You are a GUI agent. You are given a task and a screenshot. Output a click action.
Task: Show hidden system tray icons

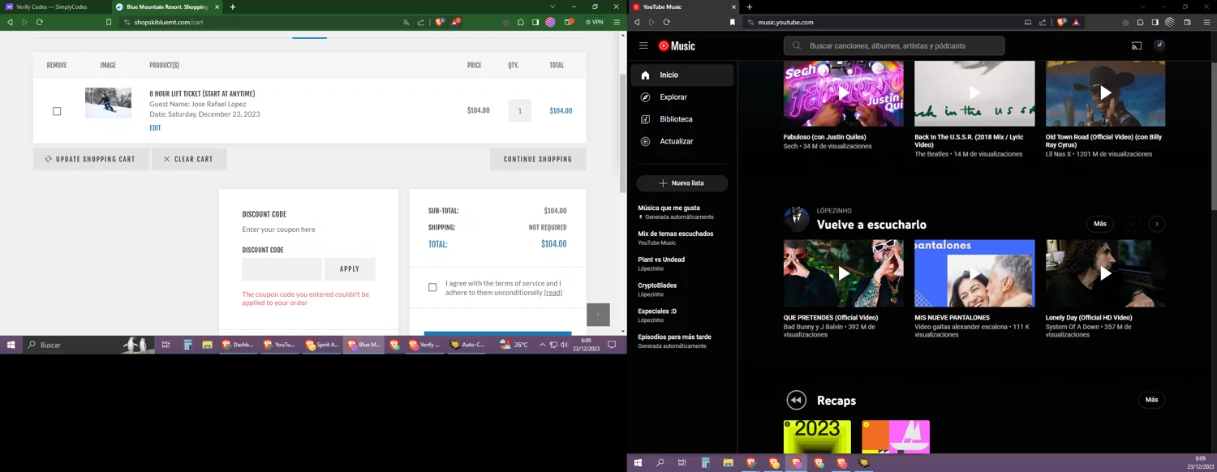pos(542,345)
